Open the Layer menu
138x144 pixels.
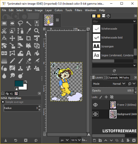[48, 10]
